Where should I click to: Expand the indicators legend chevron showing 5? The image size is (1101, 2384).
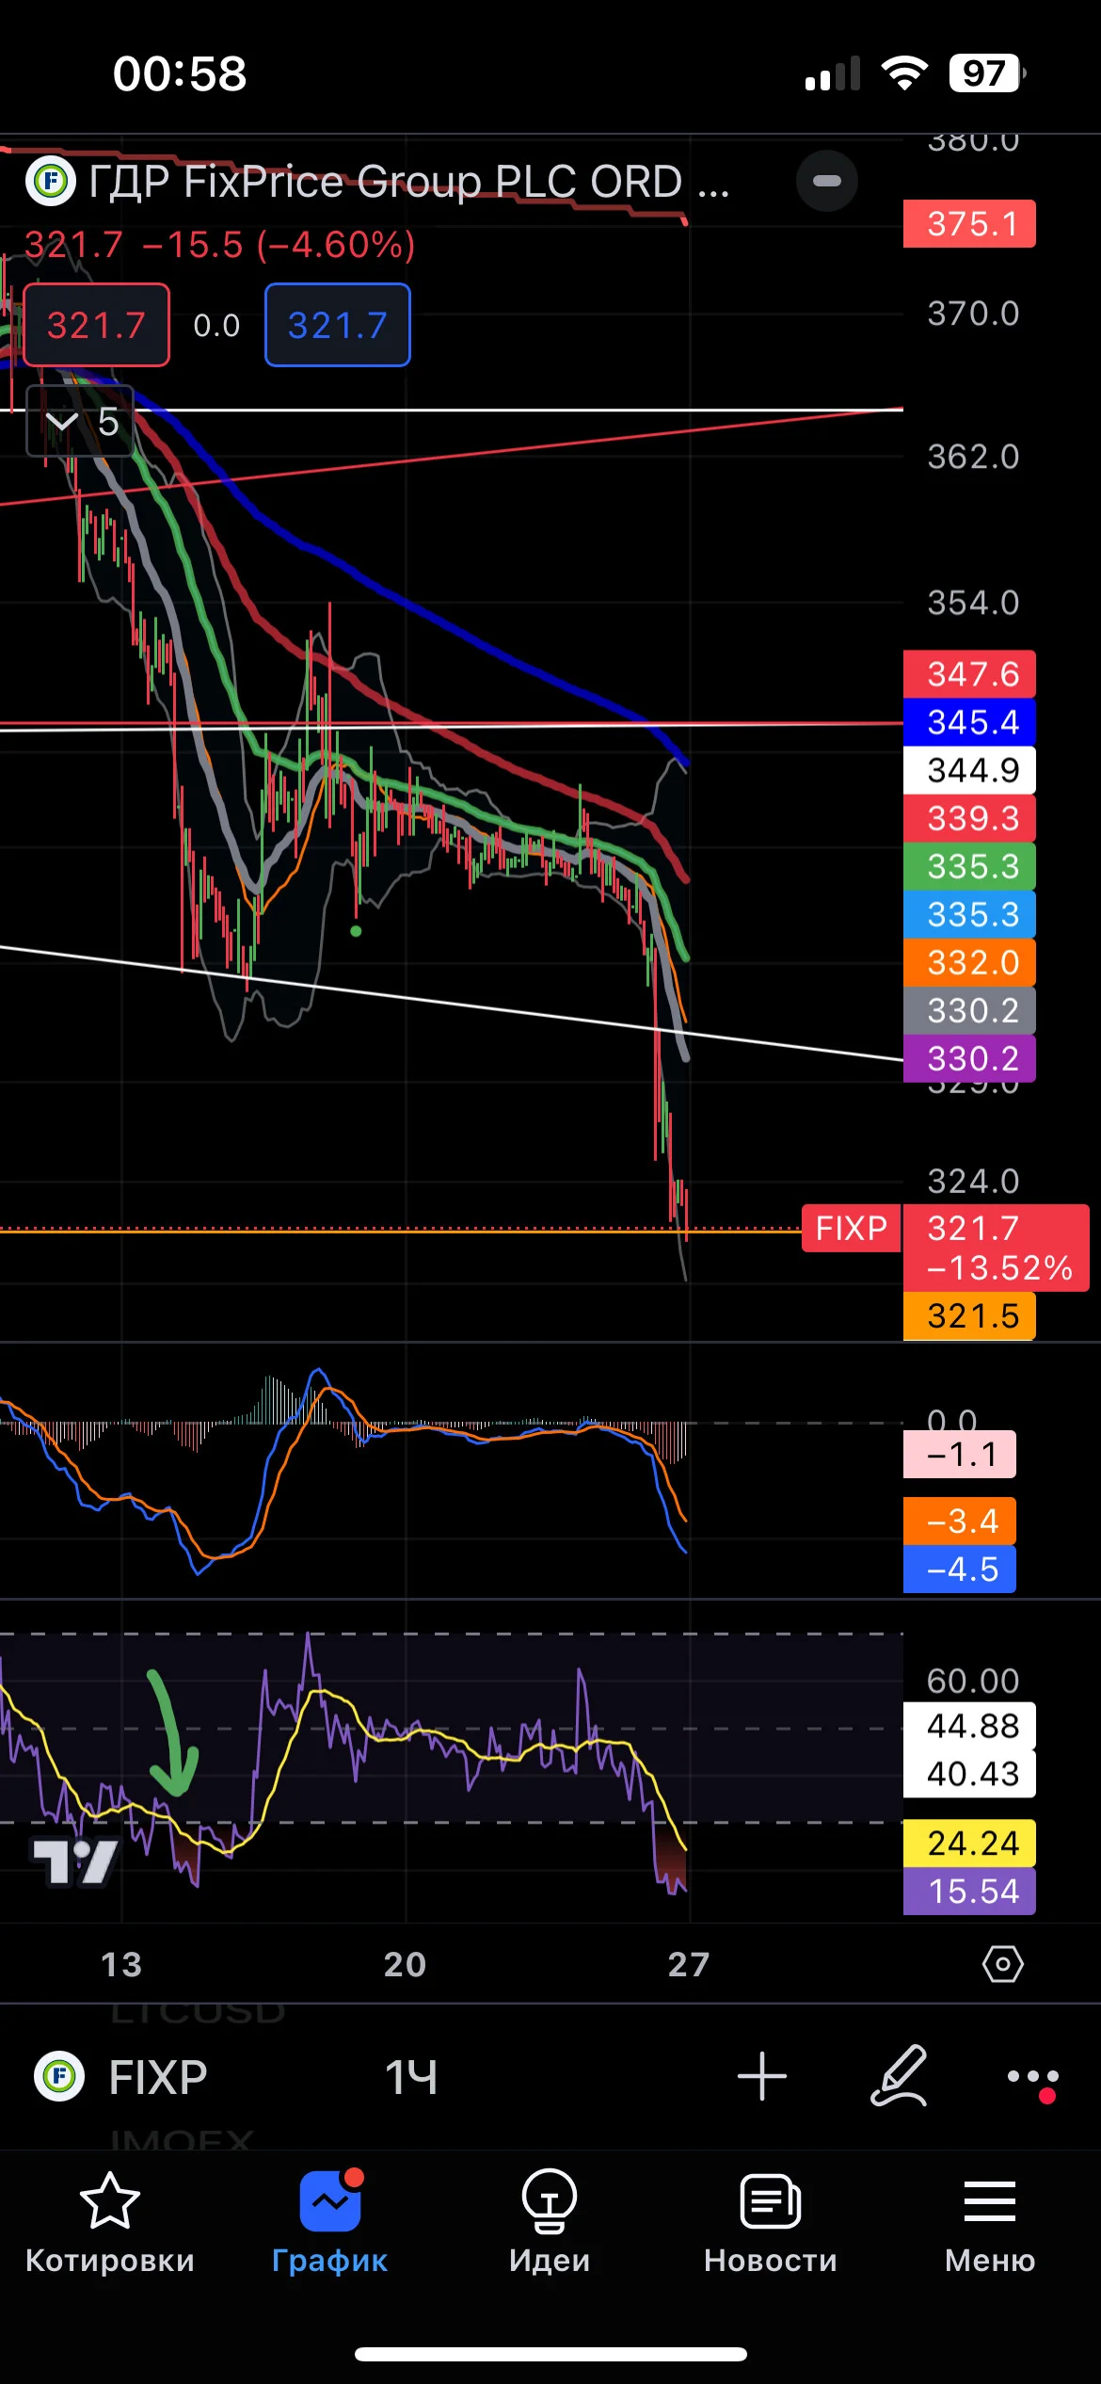pos(80,422)
